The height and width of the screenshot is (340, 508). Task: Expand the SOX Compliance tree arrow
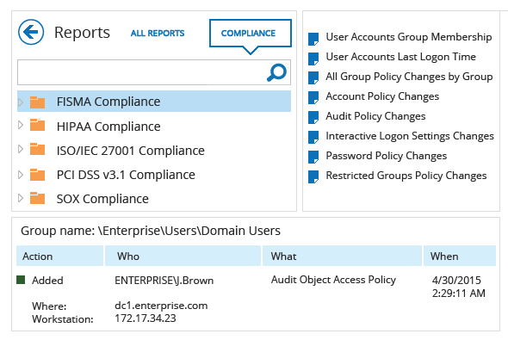tap(21, 198)
